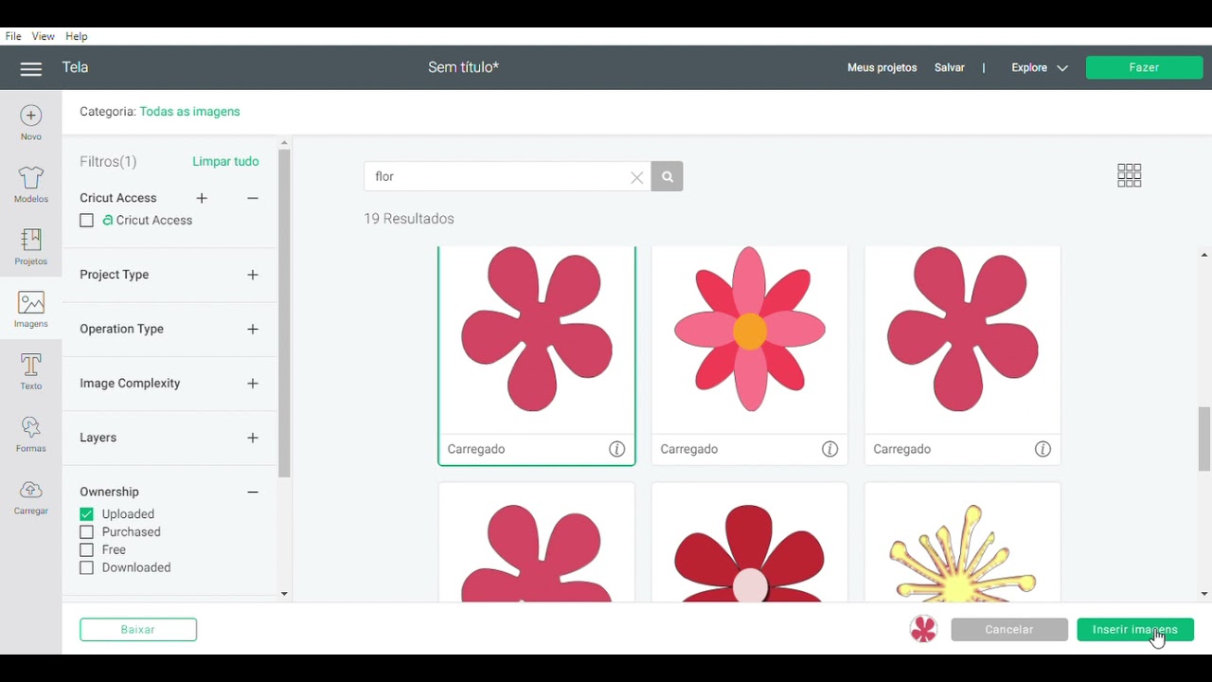Check the Downloaded ownership filter
The width and height of the screenshot is (1212, 682).
[x=87, y=568]
